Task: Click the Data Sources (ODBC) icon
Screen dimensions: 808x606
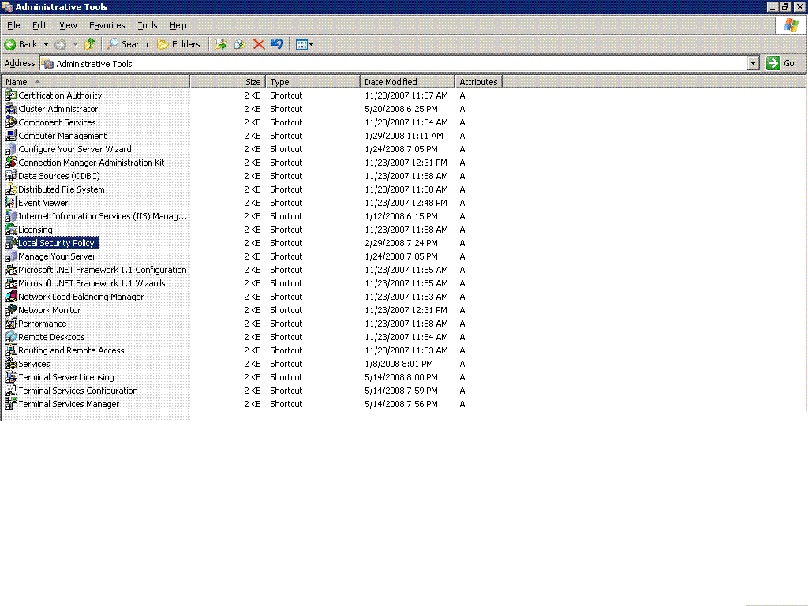Action: [x=11, y=176]
